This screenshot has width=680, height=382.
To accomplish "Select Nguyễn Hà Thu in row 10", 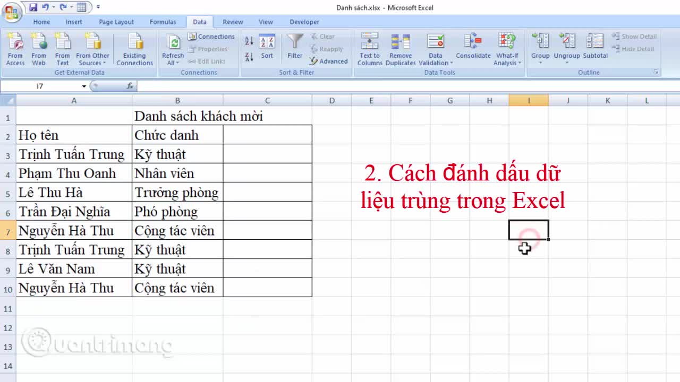I will point(74,288).
